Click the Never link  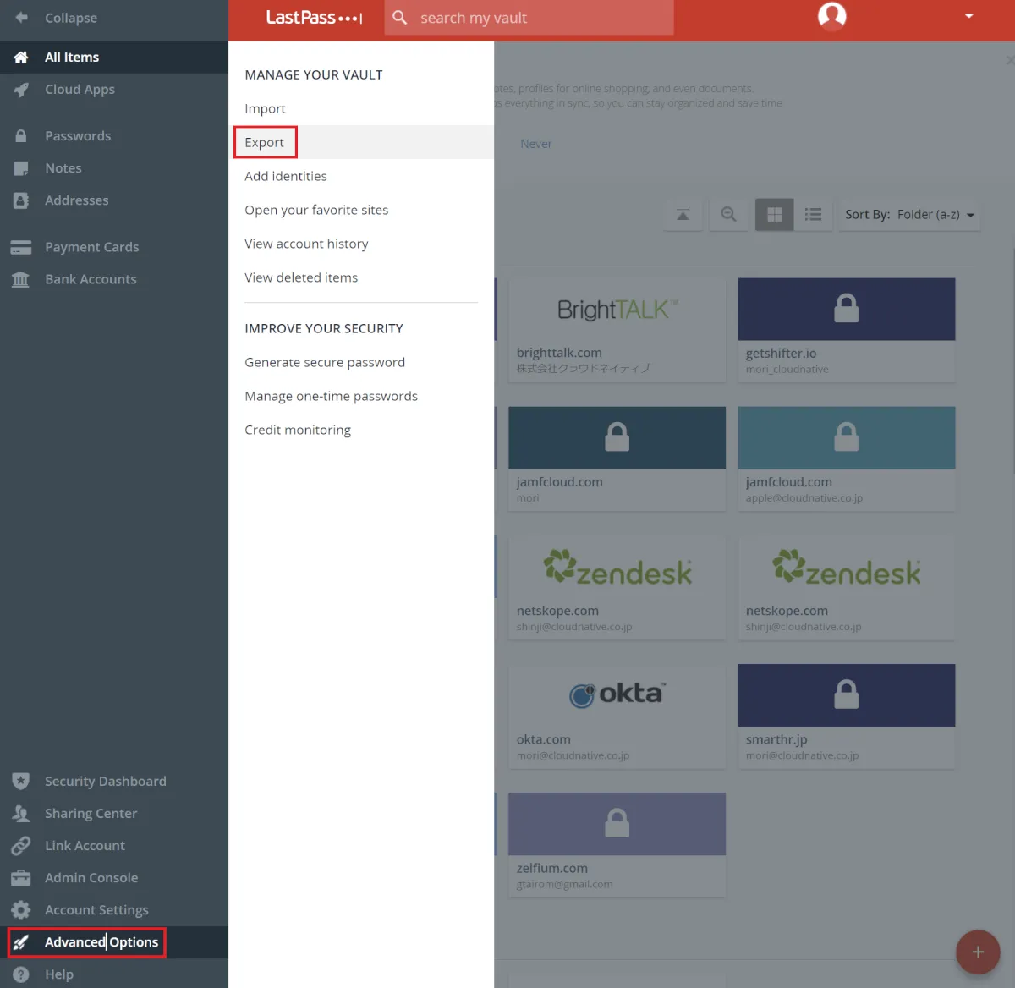(535, 145)
